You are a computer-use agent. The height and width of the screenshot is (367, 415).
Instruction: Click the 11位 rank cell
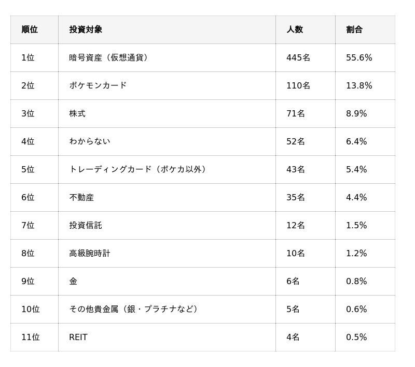pos(31,337)
